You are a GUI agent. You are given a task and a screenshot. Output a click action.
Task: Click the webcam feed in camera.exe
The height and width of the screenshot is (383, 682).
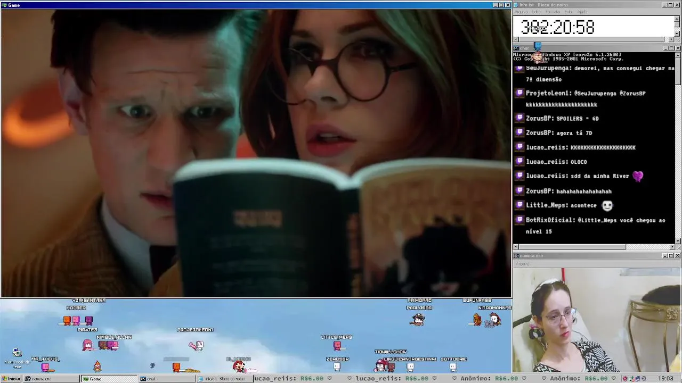click(597, 319)
